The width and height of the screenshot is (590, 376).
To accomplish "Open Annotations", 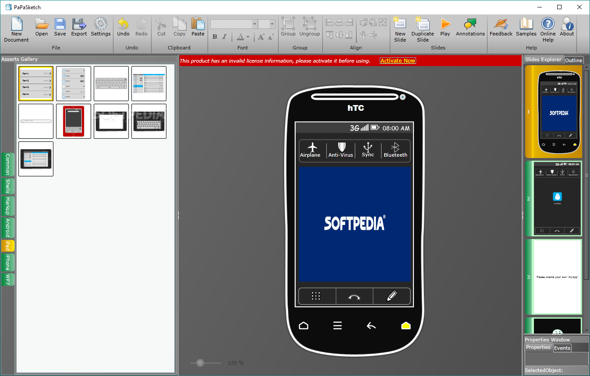I will [470, 27].
